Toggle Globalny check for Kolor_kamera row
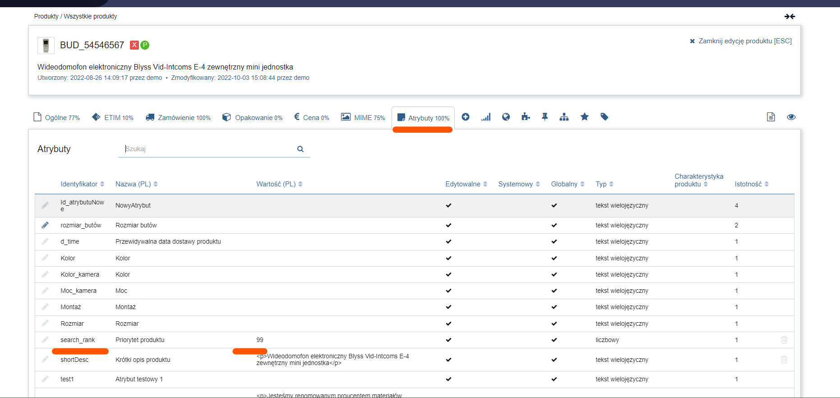The height and width of the screenshot is (398, 840). pyautogui.click(x=554, y=274)
